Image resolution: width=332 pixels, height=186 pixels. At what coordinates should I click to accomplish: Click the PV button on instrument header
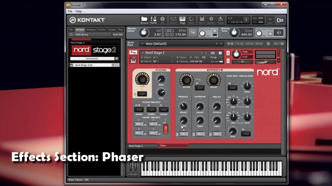coord(279,61)
